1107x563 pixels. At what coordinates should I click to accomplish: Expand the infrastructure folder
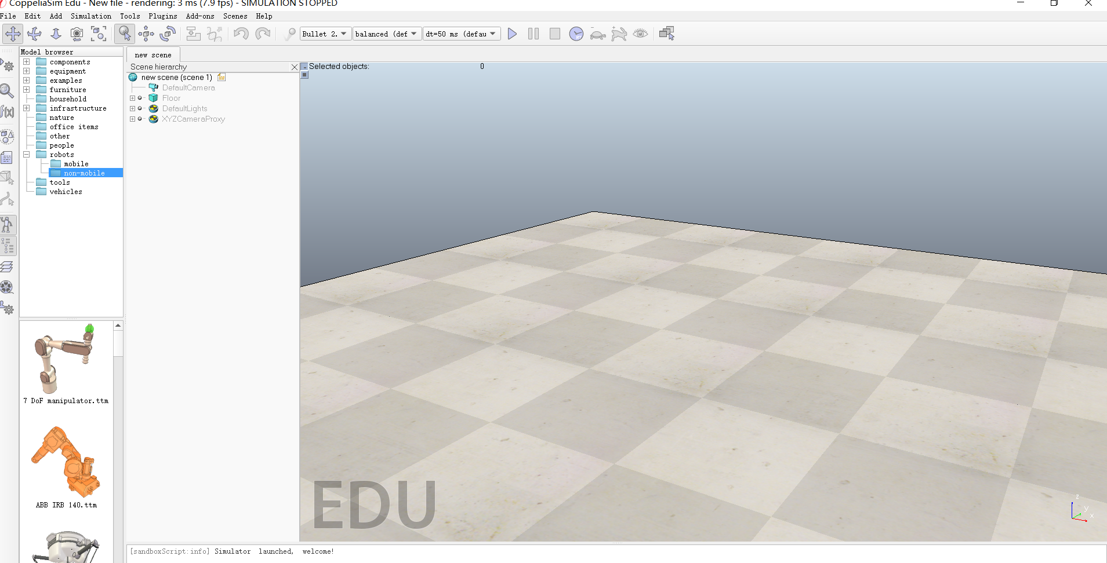(26, 108)
